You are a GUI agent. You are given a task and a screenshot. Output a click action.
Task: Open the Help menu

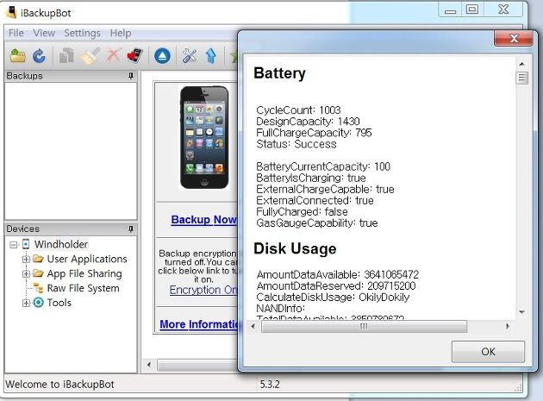(121, 33)
